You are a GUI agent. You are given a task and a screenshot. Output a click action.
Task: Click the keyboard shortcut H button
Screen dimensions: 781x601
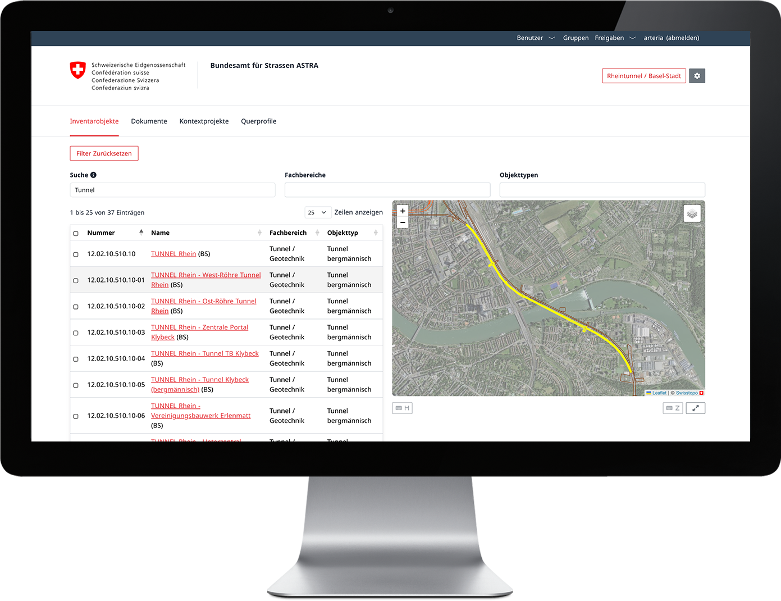[x=402, y=408]
